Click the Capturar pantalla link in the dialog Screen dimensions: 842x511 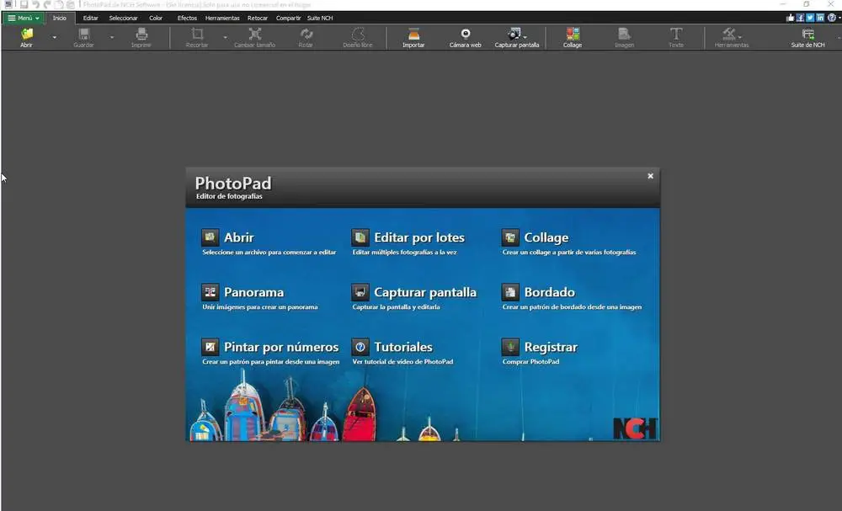[424, 292]
